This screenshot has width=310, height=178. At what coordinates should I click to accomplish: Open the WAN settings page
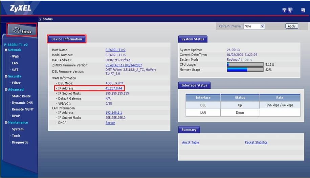click(16, 57)
